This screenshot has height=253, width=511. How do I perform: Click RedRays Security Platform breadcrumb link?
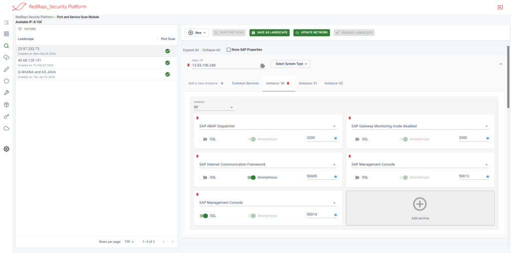click(34, 17)
